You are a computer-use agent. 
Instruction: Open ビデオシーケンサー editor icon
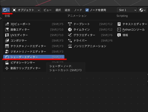click(7, 63)
